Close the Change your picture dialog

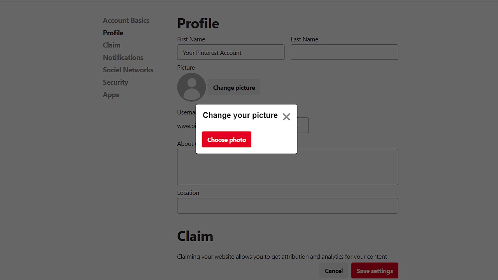click(x=286, y=117)
